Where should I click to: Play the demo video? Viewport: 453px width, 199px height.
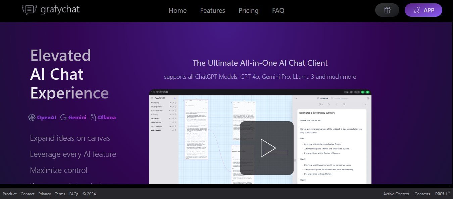pos(267,148)
